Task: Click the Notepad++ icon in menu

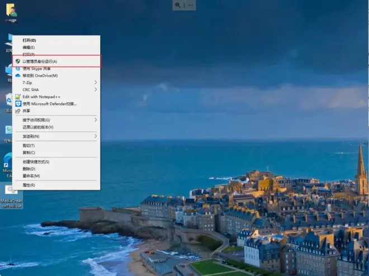Action: 18,97
